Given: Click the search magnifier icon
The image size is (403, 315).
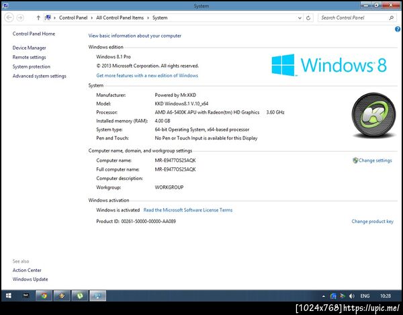Looking at the screenshot, I should point(391,17).
